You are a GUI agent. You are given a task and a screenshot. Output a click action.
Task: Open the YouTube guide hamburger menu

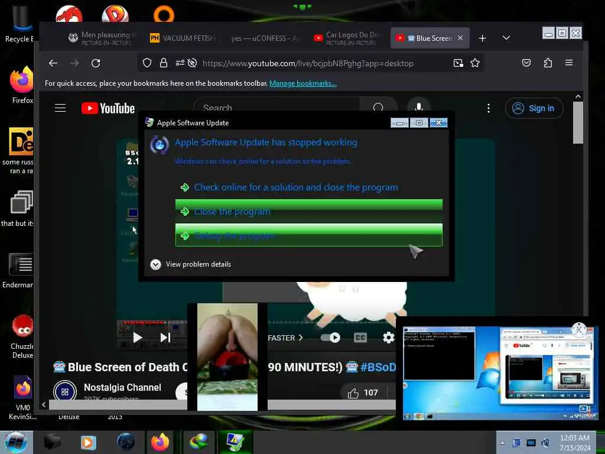tap(60, 108)
